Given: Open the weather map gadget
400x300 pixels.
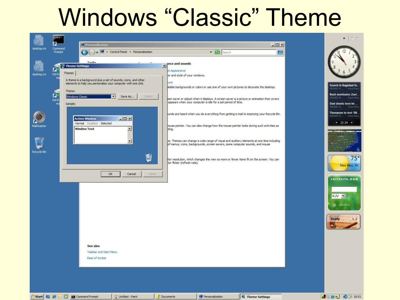Looking at the screenshot, I should pos(345,141).
